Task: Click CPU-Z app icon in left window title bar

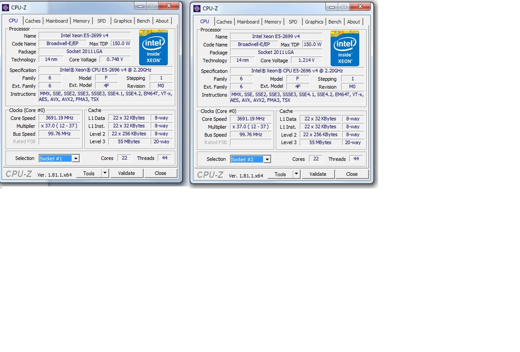Action: coord(6,7)
